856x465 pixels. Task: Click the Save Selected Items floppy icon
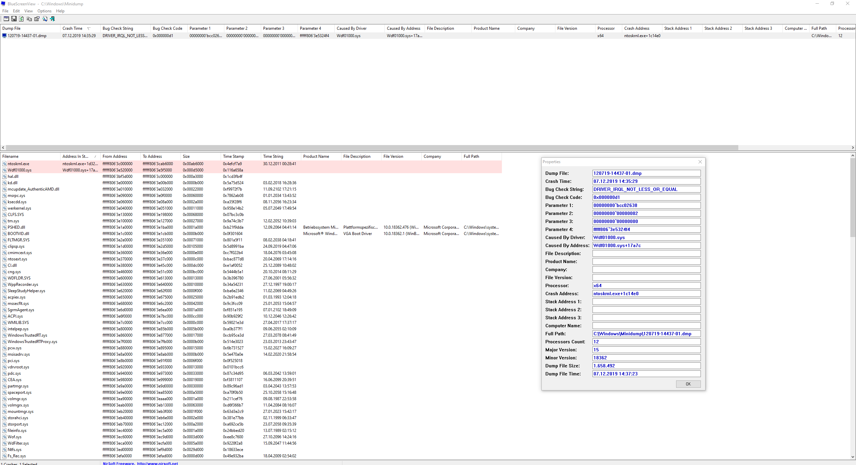pyautogui.click(x=14, y=19)
